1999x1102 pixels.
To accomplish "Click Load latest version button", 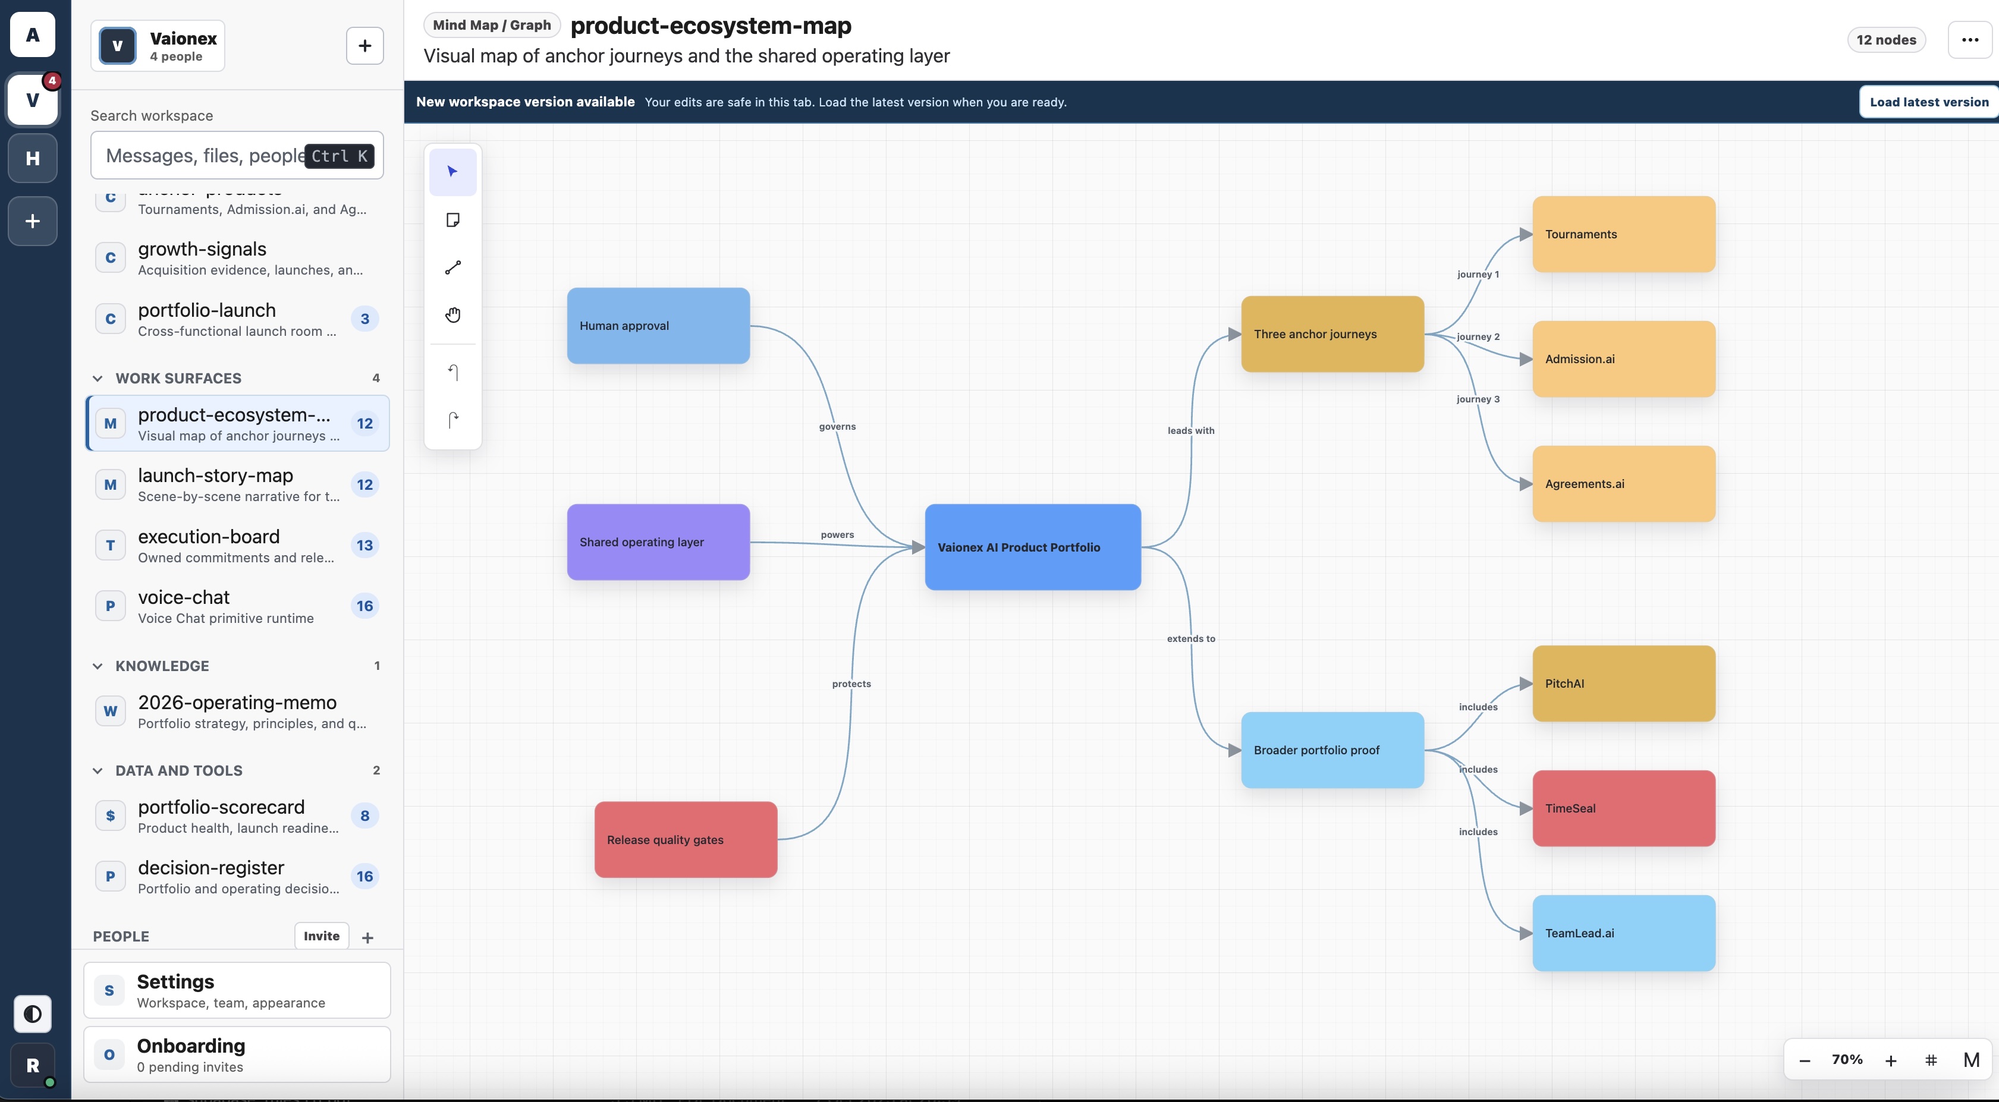I will tap(1928, 102).
